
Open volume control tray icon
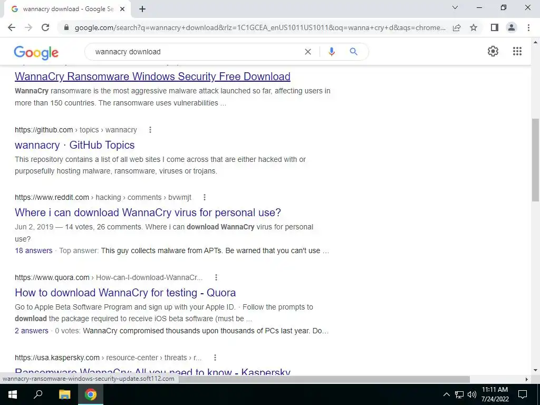pos(472,394)
